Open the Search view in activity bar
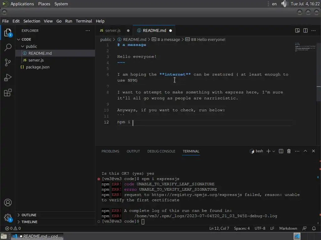 pos(8,47)
